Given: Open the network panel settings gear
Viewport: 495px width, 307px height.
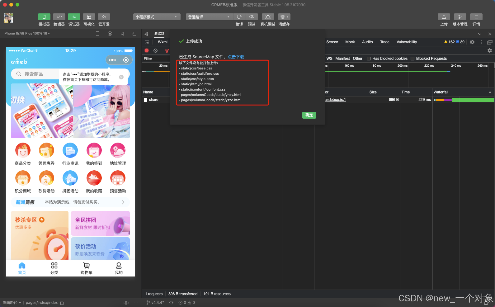Looking at the screenshot, I should click(490, 50).
